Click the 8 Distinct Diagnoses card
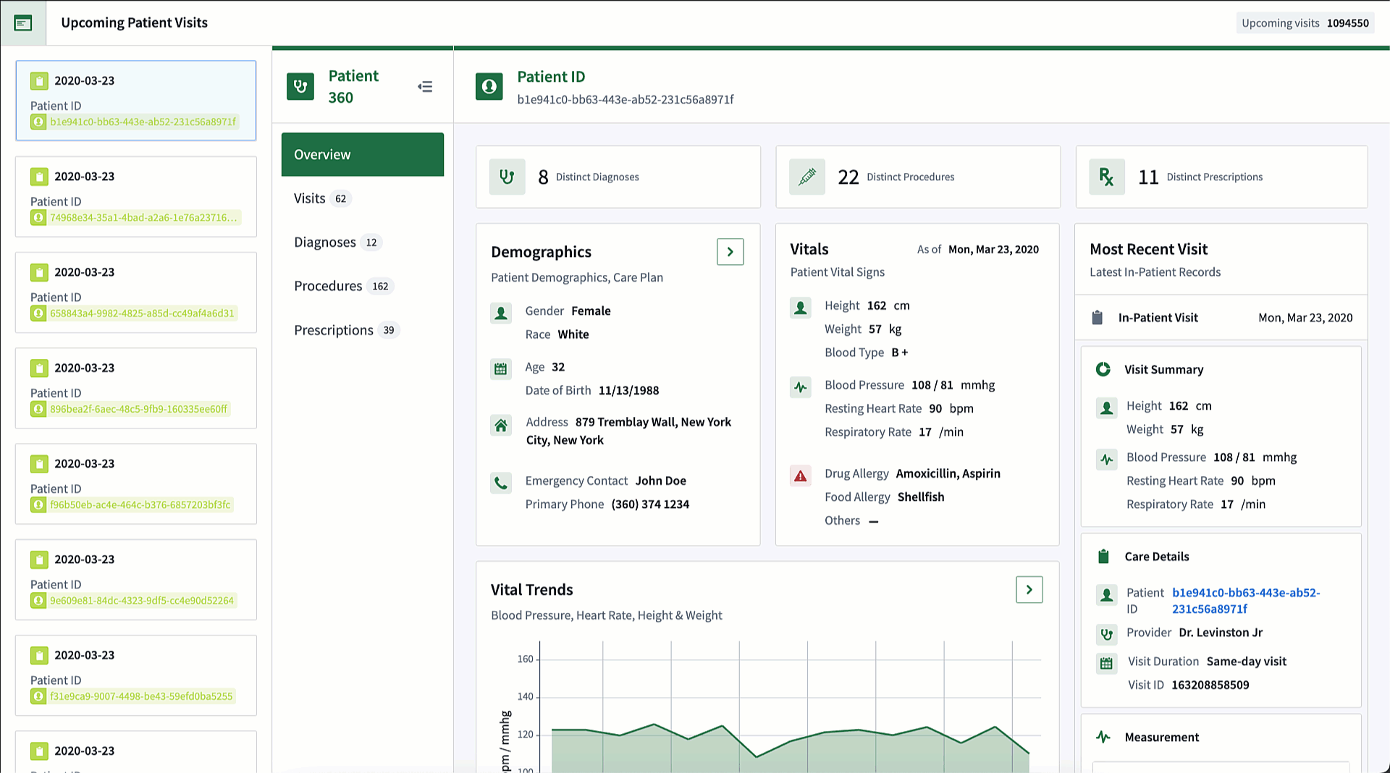 (x=618, y=177)
